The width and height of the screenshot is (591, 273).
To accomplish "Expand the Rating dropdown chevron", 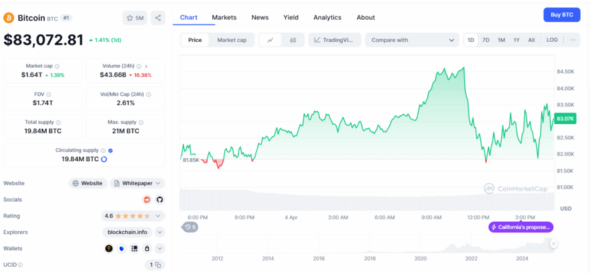I will [158, 216].
